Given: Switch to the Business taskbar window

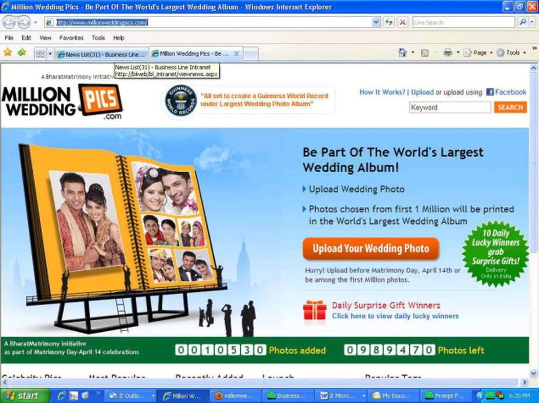Looking at the screenshot, I should point(287,396).
